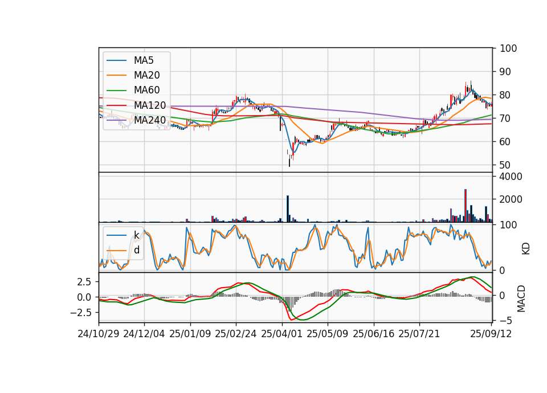Click the KD axis title
This screenshot has width=547, height=393.
click(x=525, y=248)
